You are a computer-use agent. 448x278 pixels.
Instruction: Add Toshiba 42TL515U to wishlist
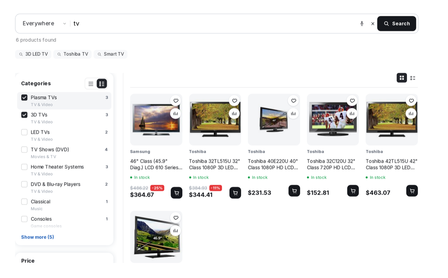(x=411, y=101)
